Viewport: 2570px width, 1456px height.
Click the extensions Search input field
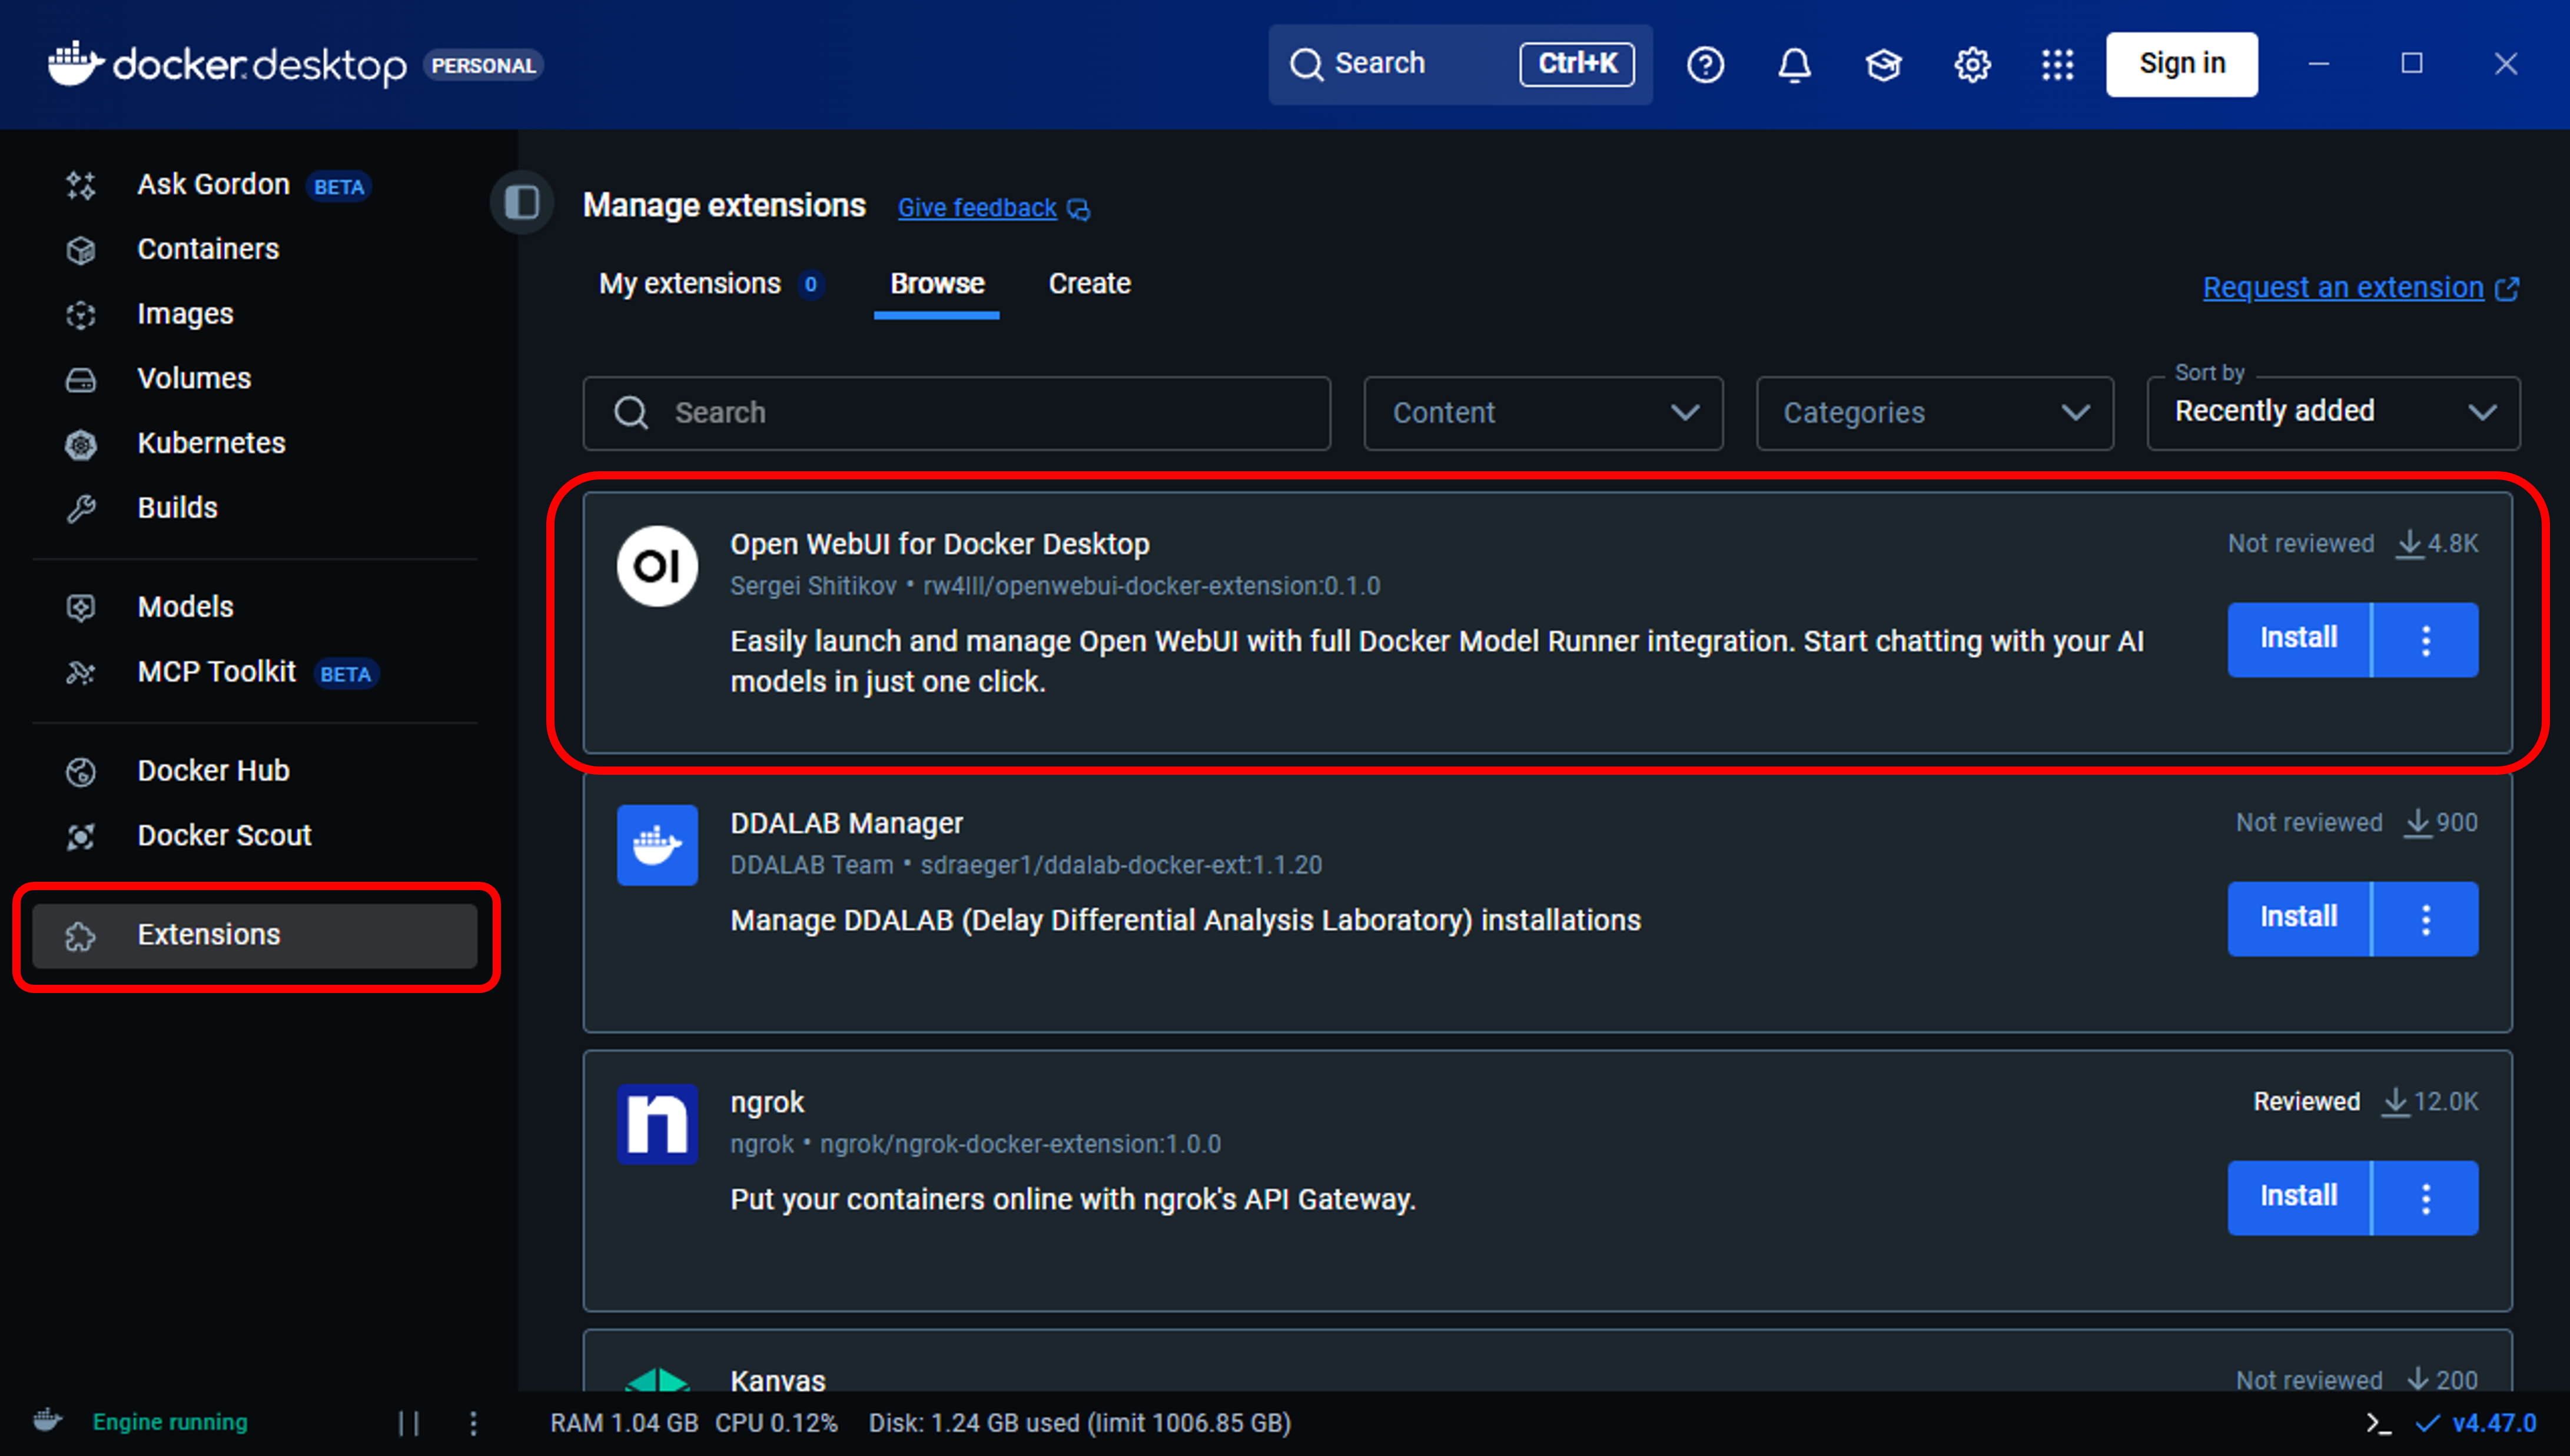pos(955,413)
